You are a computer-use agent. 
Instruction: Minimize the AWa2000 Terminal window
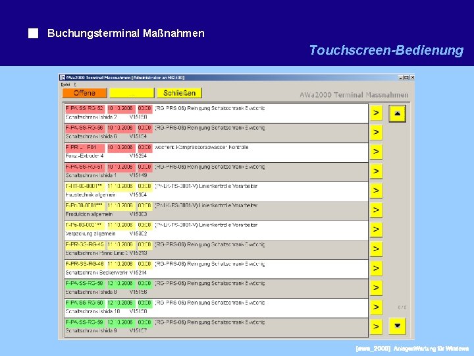tap(401, 78)
